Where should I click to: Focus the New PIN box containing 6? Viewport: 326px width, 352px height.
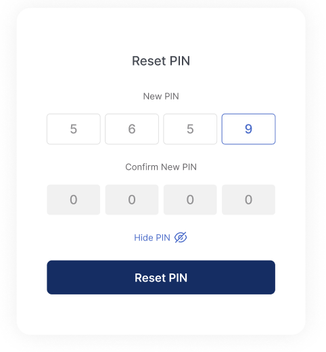point(132,129)
